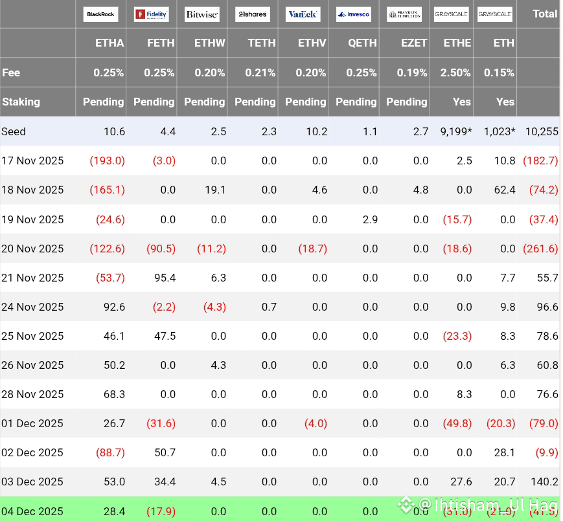Click the 62.4 ETH value on 18 Nov

tap(505, 190)
